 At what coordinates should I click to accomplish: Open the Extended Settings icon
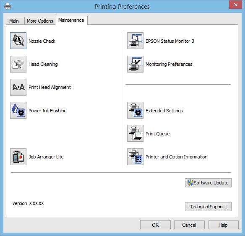(x=136, y=110)
